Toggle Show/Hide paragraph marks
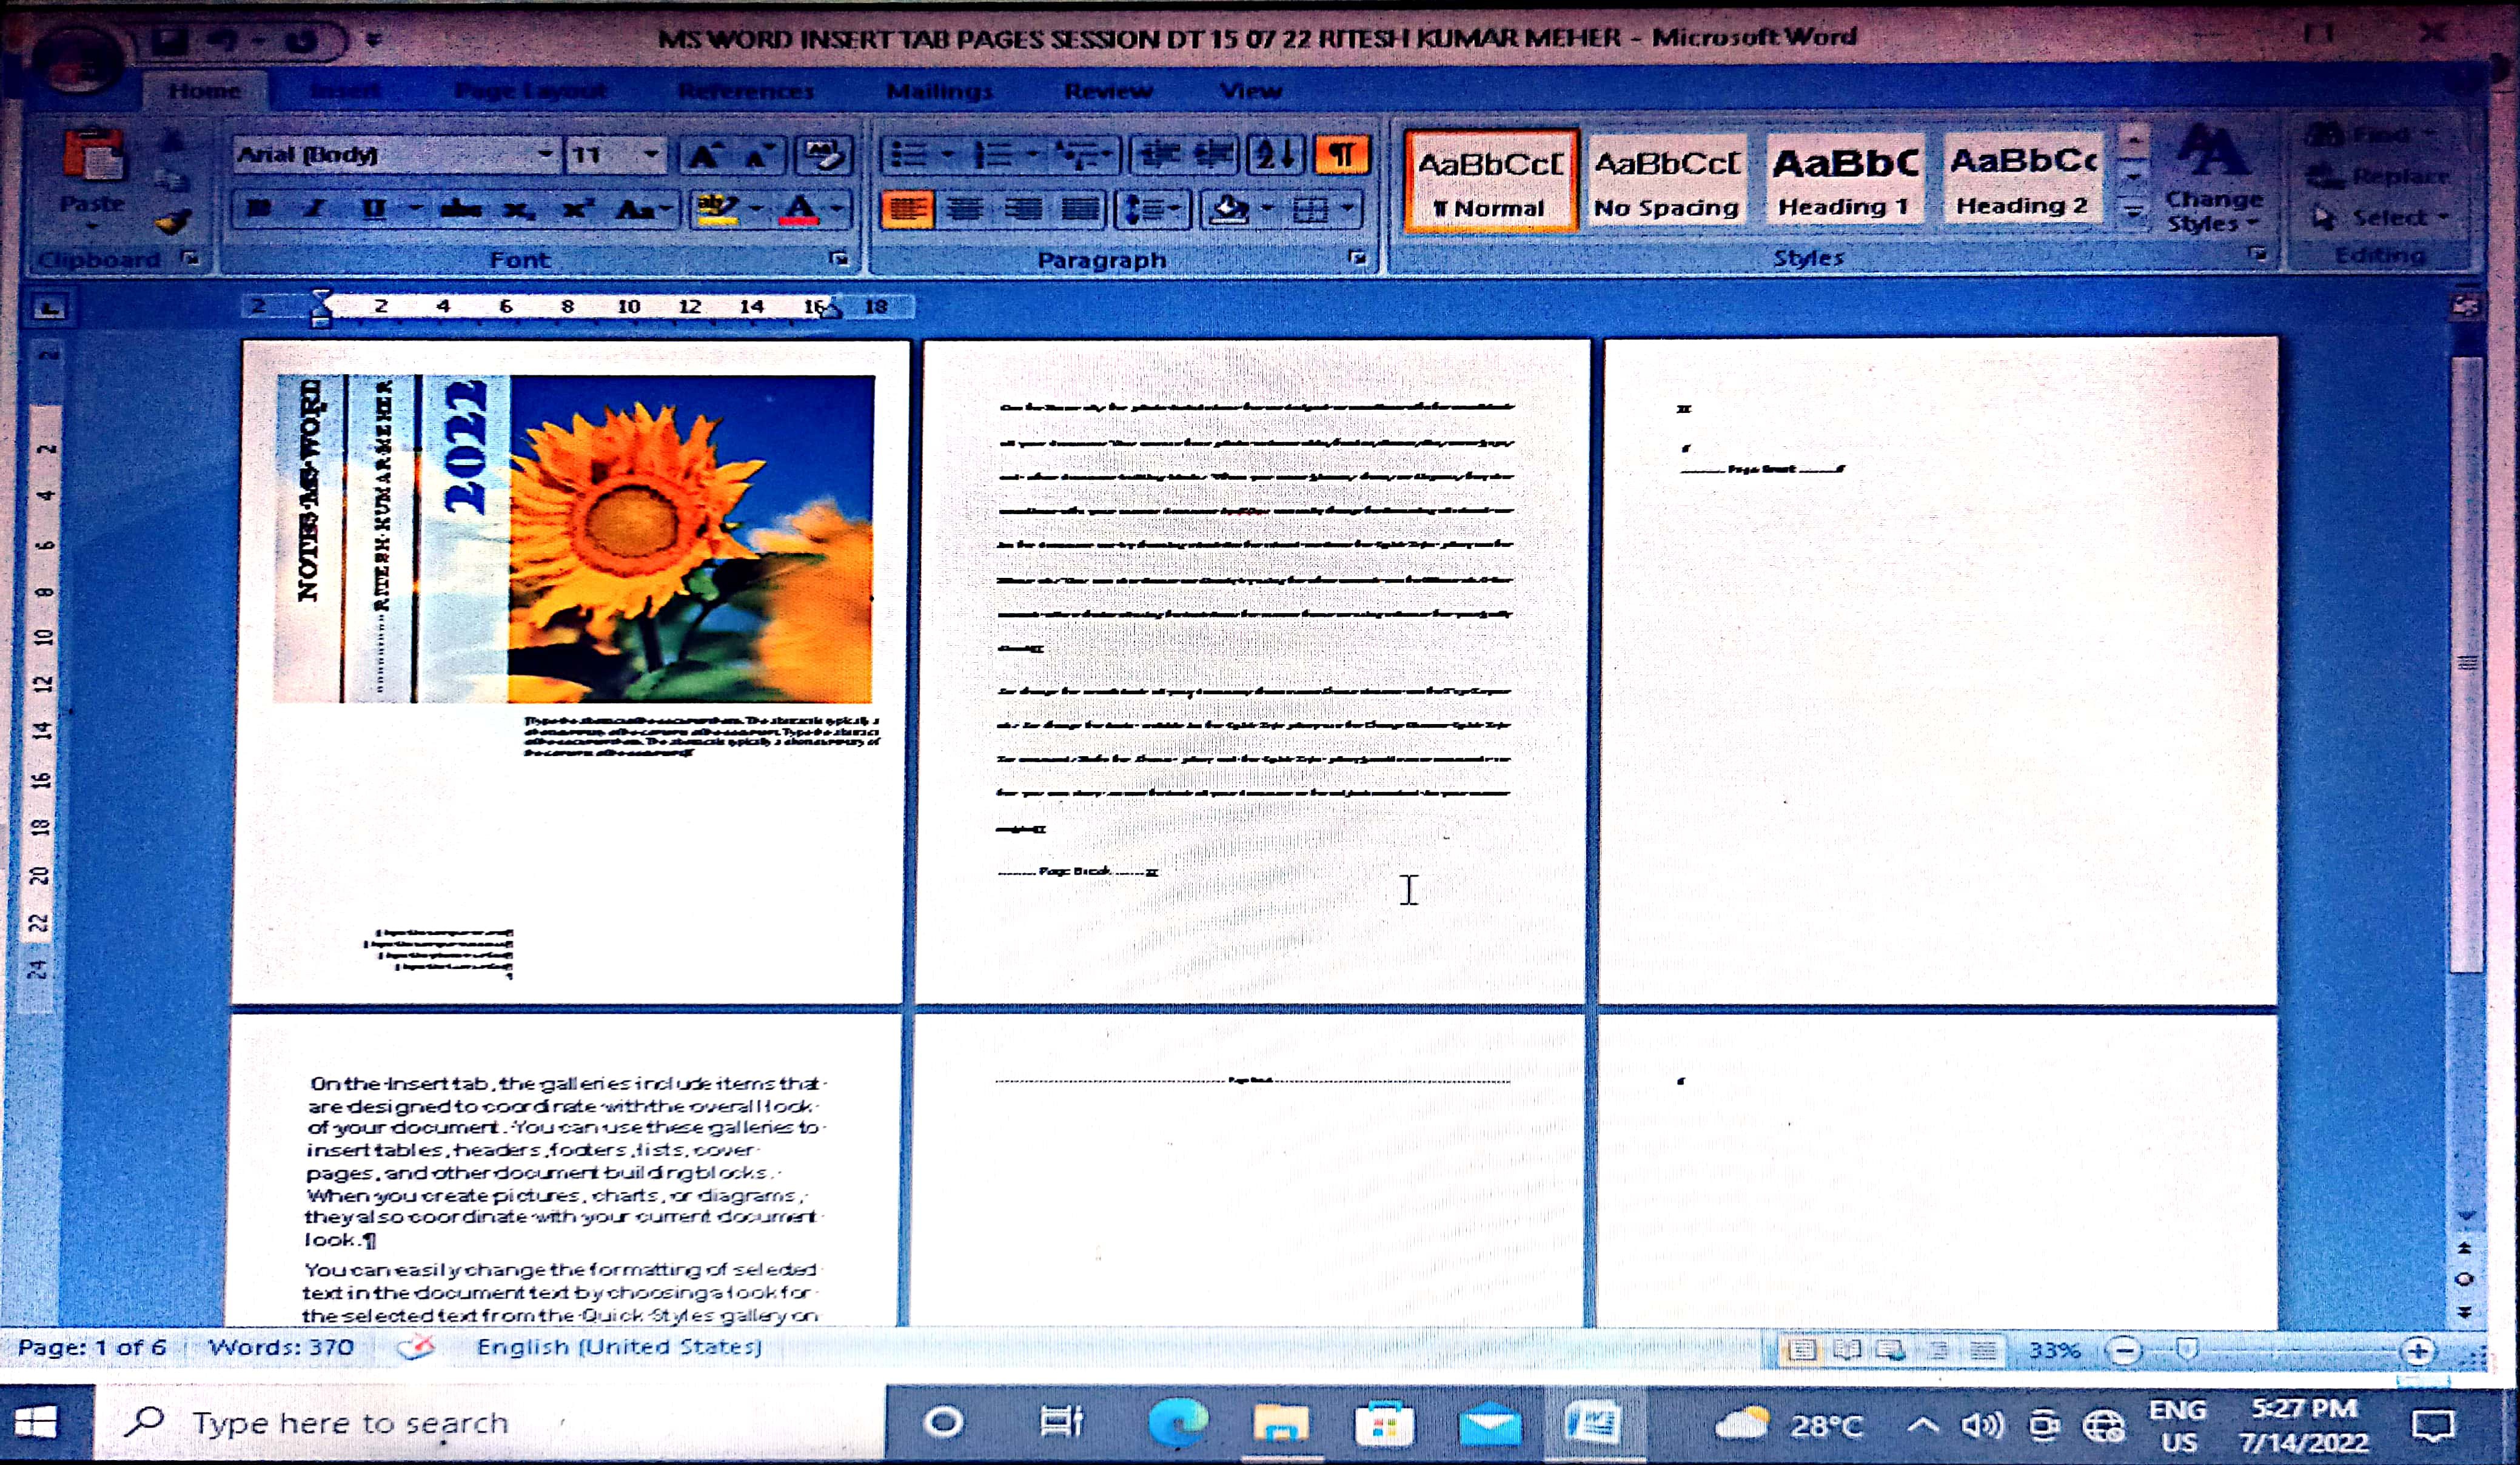The height and width of the screenshot is (1465, 2520). [1342, 155]
